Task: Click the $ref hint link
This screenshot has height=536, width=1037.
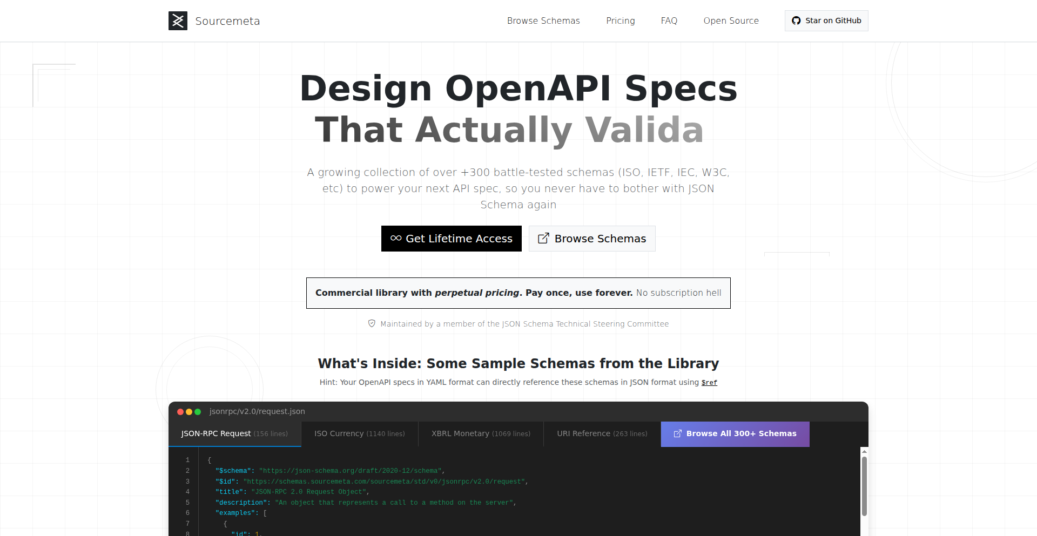Action: (x=709, y=382)
